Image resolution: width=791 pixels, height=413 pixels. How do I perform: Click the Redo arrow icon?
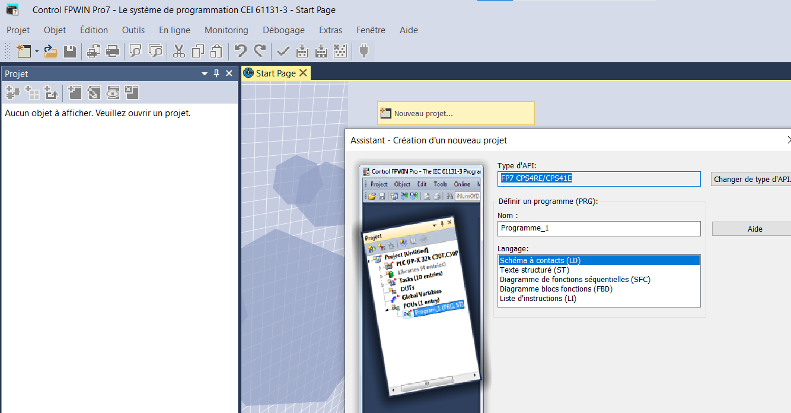click(x=259, y=52)
